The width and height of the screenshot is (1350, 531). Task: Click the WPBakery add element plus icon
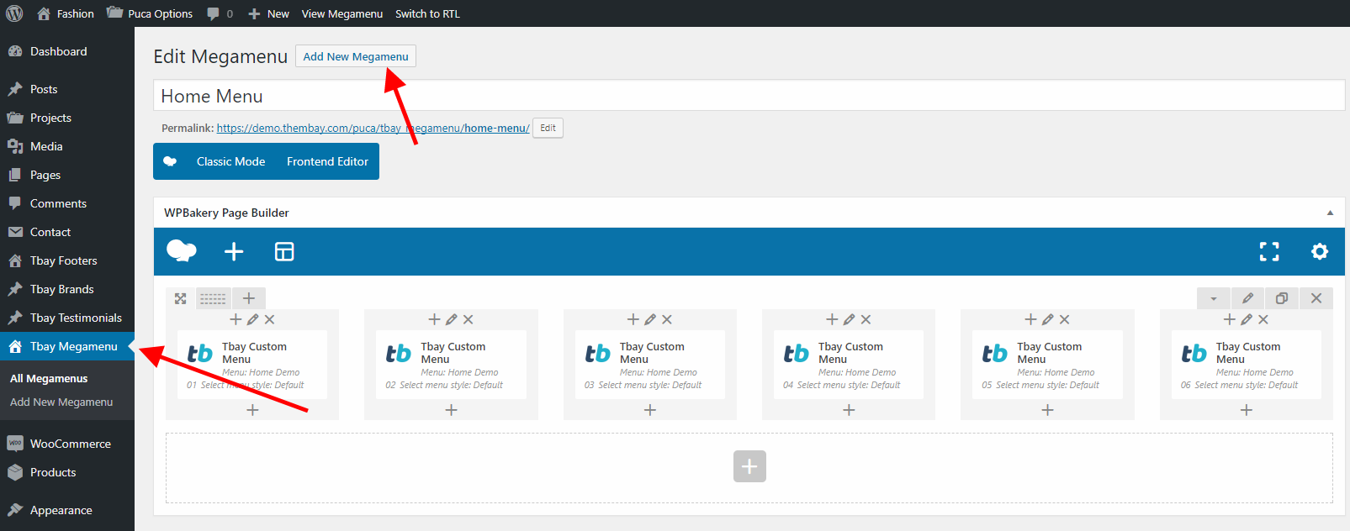click(x=234, y=251)
